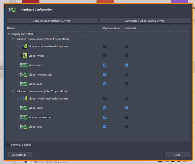Image resolution: width=195 pixels, height=164 pixels.
Task: Toggle Open-source checkbox for nVidia video-linux
Action: point(105,65)
